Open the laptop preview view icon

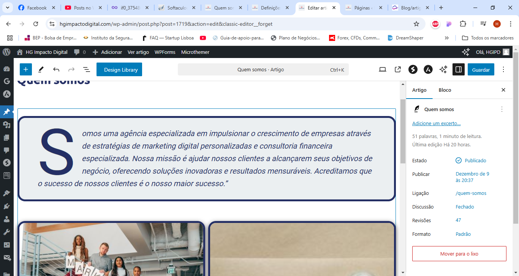(383, 69)
